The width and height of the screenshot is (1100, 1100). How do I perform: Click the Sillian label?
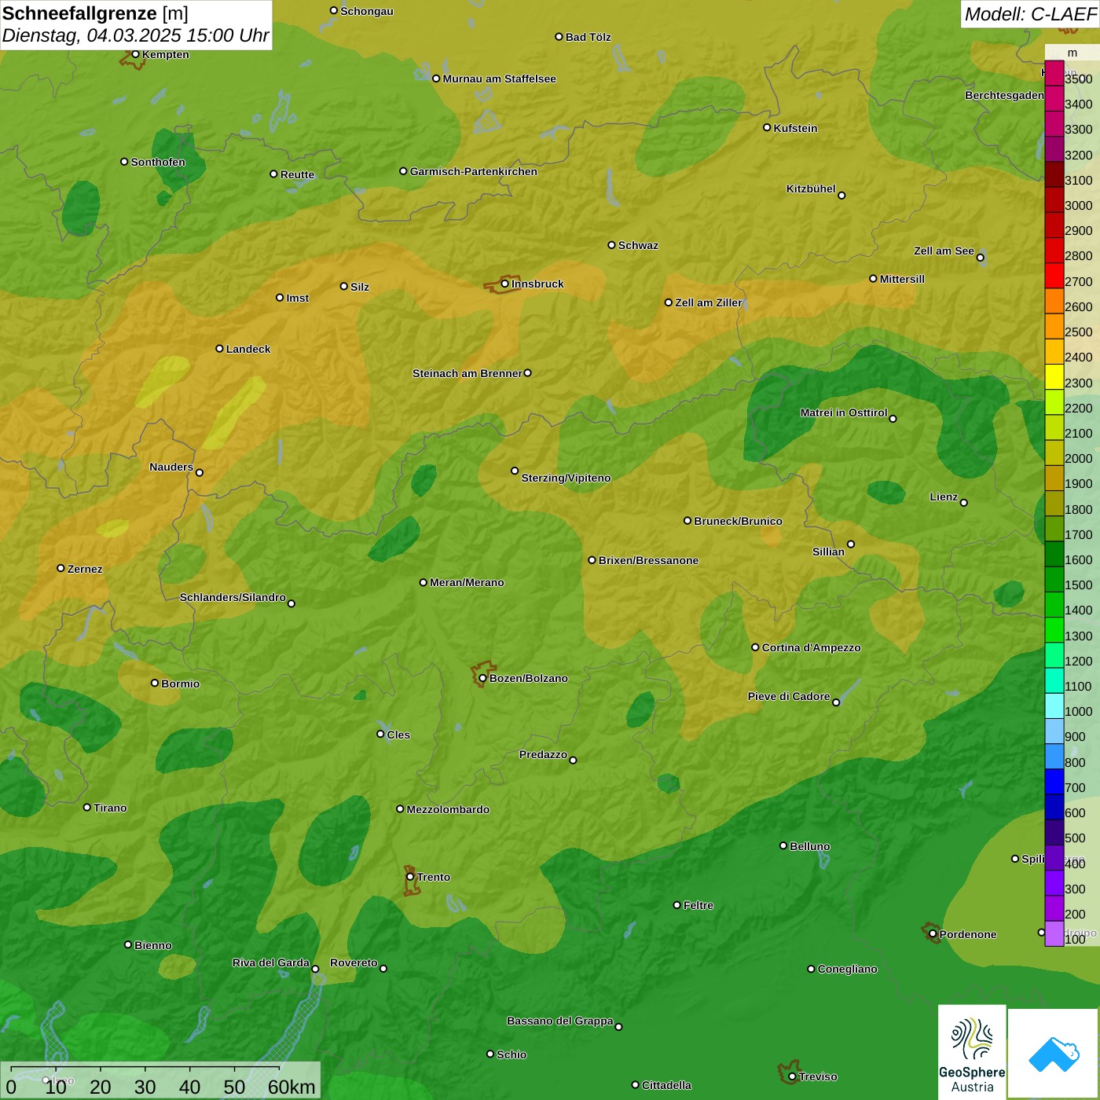[828, 552]
